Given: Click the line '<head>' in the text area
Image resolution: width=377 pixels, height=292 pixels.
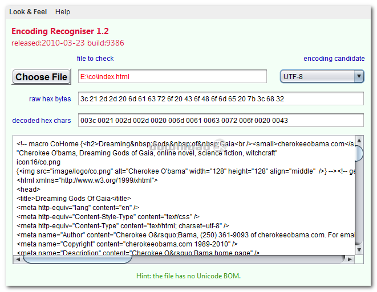Looking at the screenshot, I should pyautogui.click(x=29, y=190).
